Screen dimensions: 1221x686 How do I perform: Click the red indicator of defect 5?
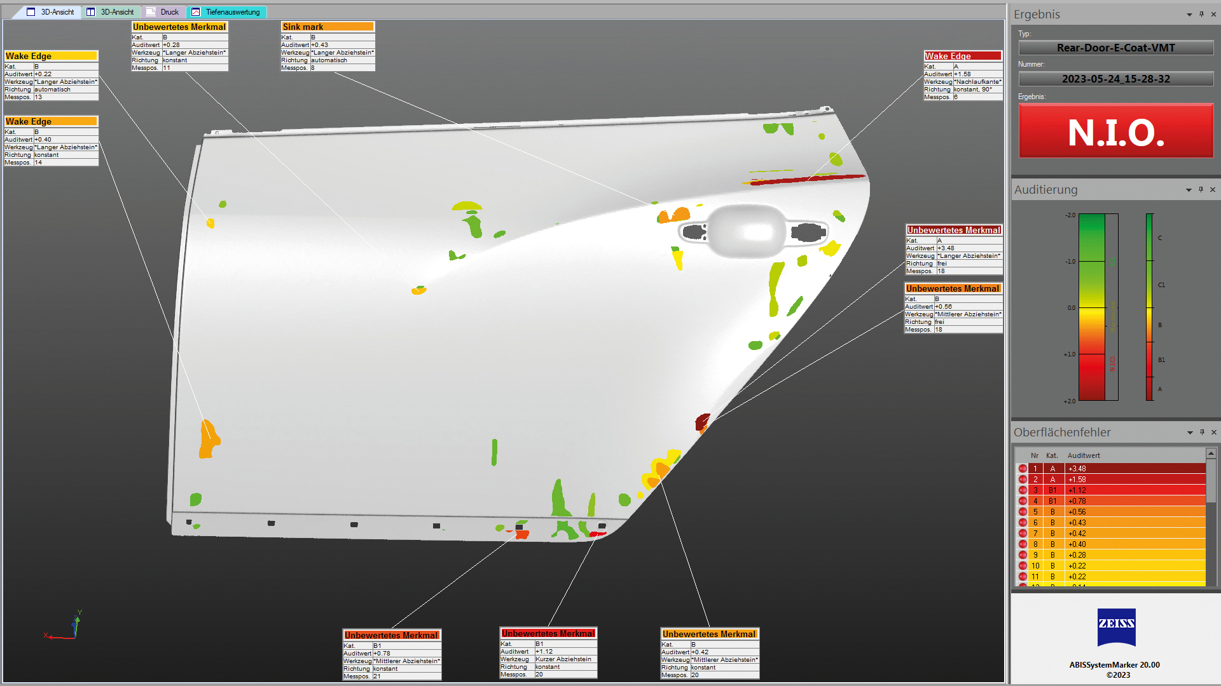(1023, 512)
